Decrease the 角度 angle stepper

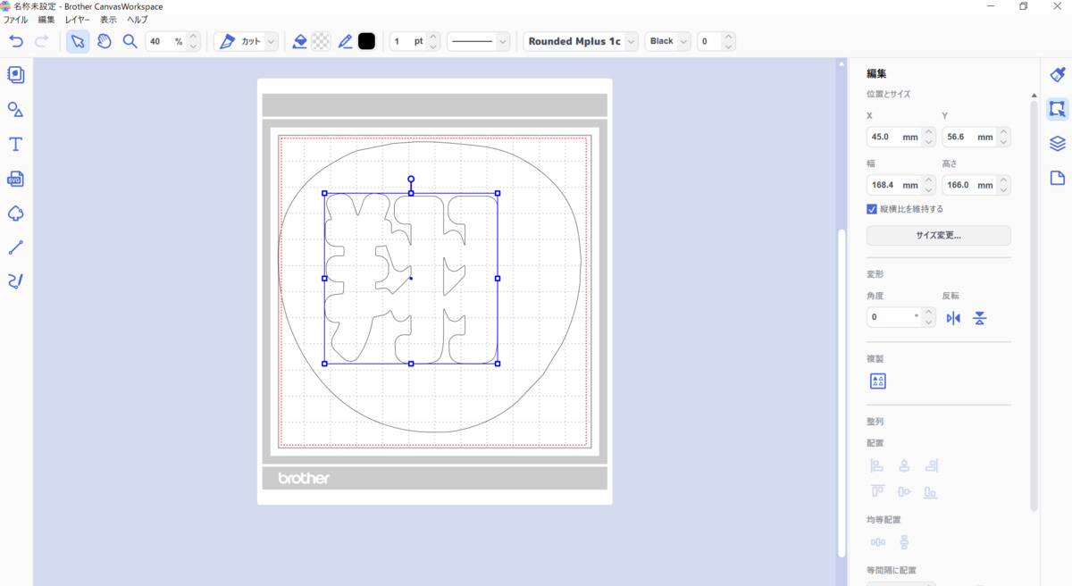tap(929, 322)
